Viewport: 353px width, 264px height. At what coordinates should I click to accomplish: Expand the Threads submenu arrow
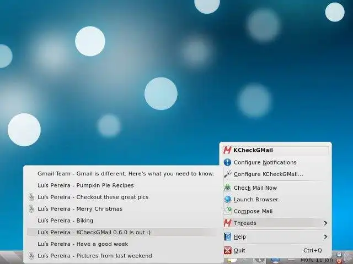(325, 223)
